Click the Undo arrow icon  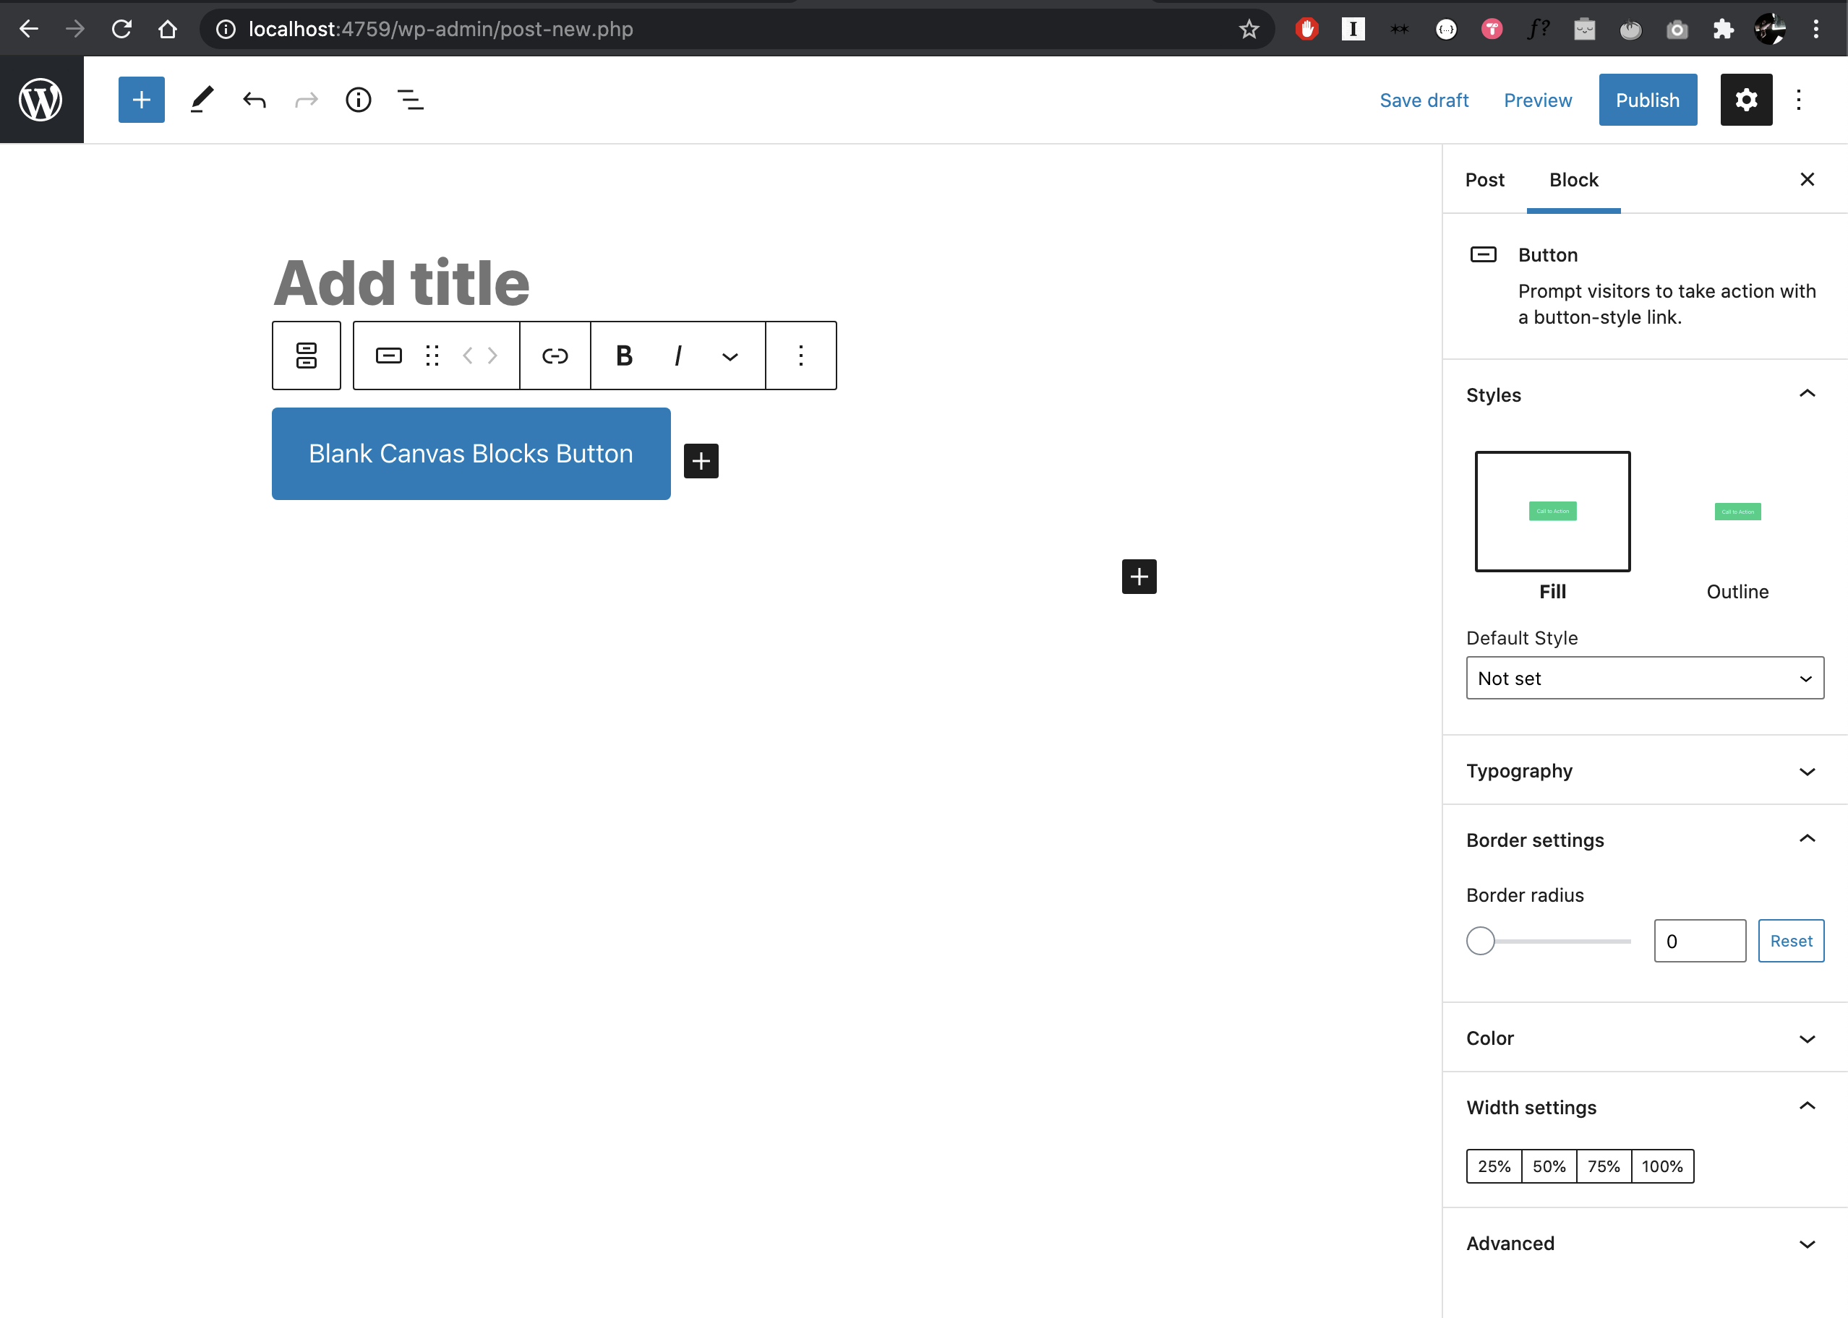click(254, 100)
